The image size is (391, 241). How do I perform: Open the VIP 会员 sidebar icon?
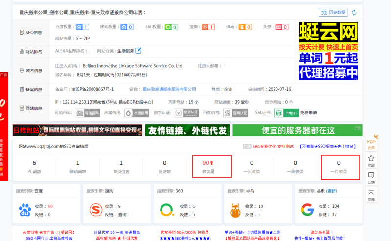coord(371,142)
